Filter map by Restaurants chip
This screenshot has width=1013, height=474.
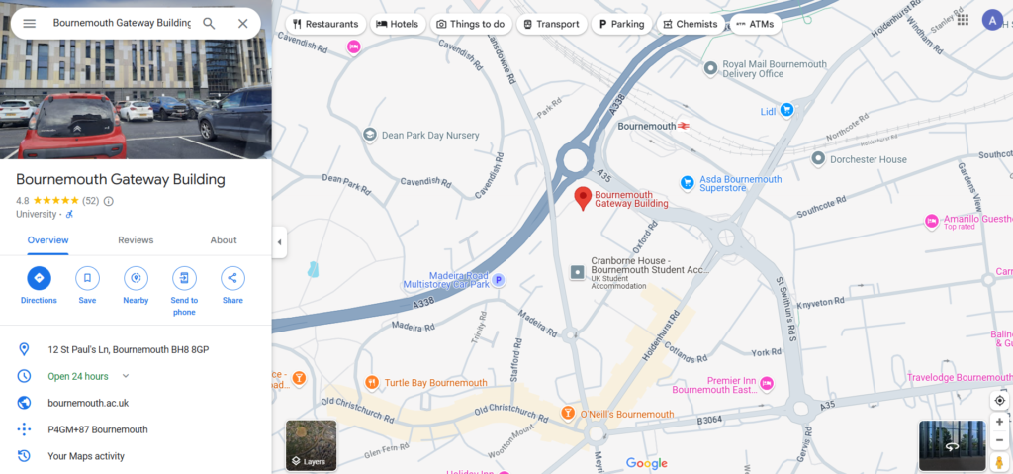click(324, 24)
